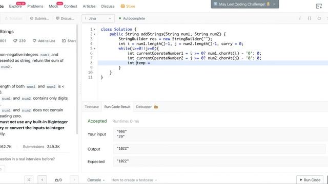Go to next problem arrow
Screen dimensions: 328x184
[x=74, y=179]
